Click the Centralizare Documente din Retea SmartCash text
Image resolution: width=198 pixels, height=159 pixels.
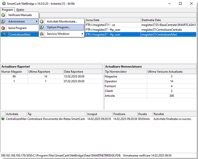coord(56,119)
